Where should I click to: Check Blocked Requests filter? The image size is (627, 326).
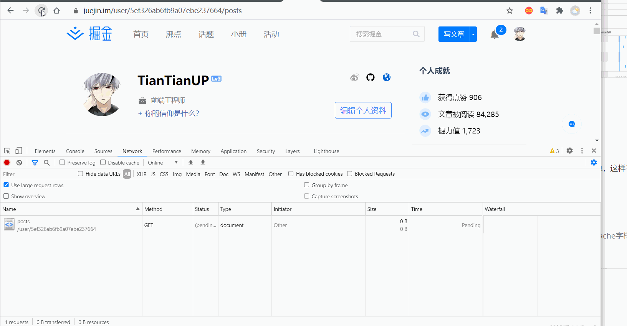[x=350, y=173]
